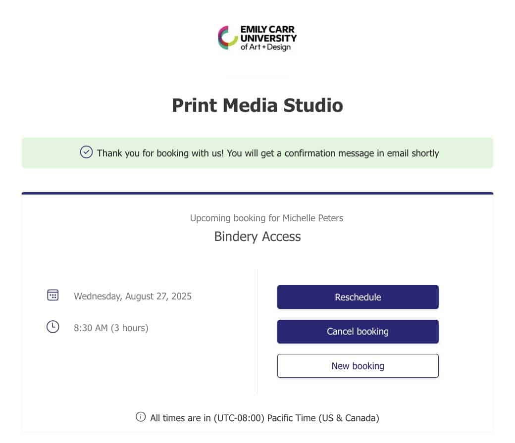Viewport: 515px width, 443px height.
Task: Click the dark blue bar atop the booking card
Action: click(x=257, y=193)
